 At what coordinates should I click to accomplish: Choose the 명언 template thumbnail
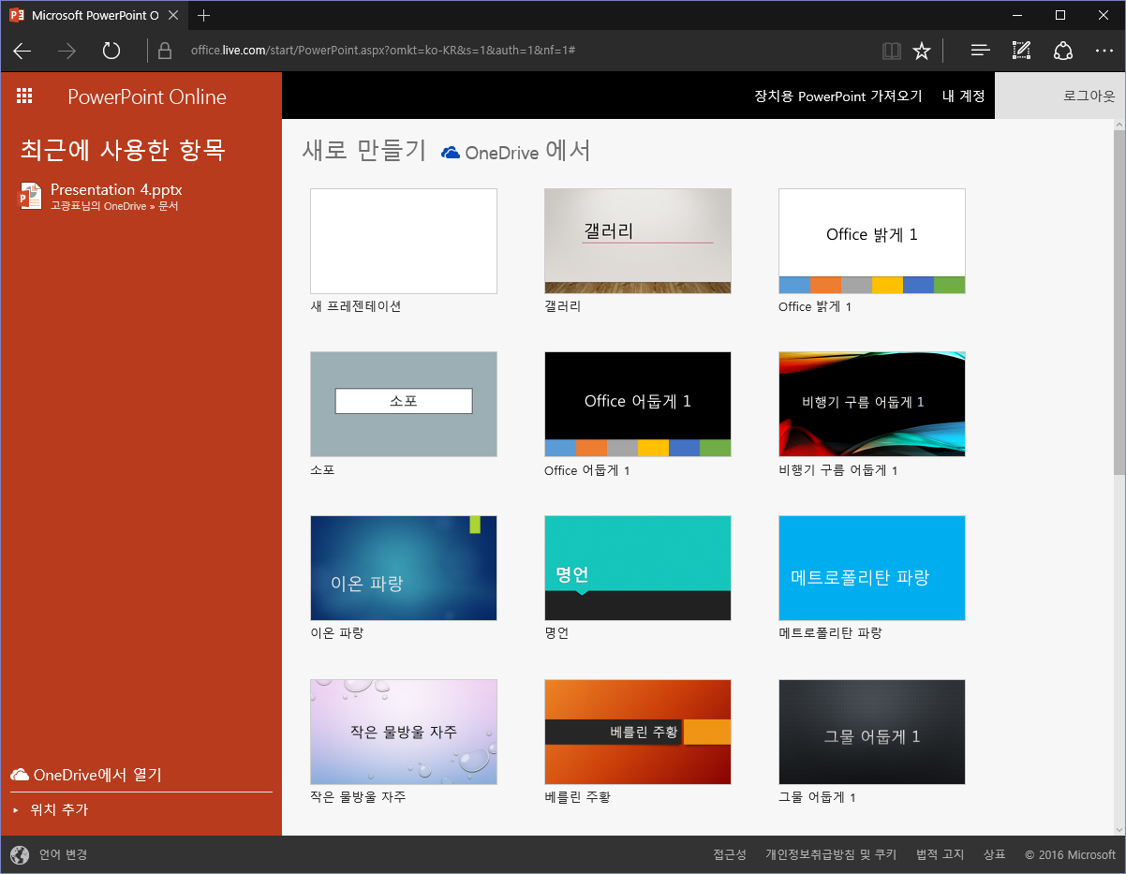coord(638,568)
